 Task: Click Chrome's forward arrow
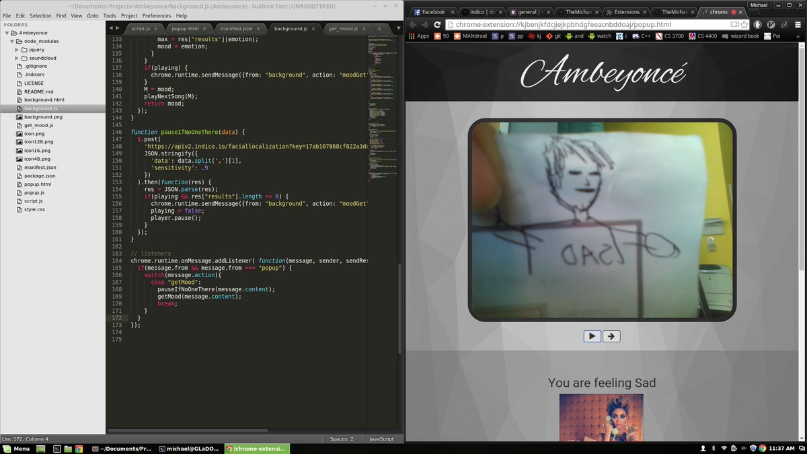pyautogui.click(x=425, y=24)
